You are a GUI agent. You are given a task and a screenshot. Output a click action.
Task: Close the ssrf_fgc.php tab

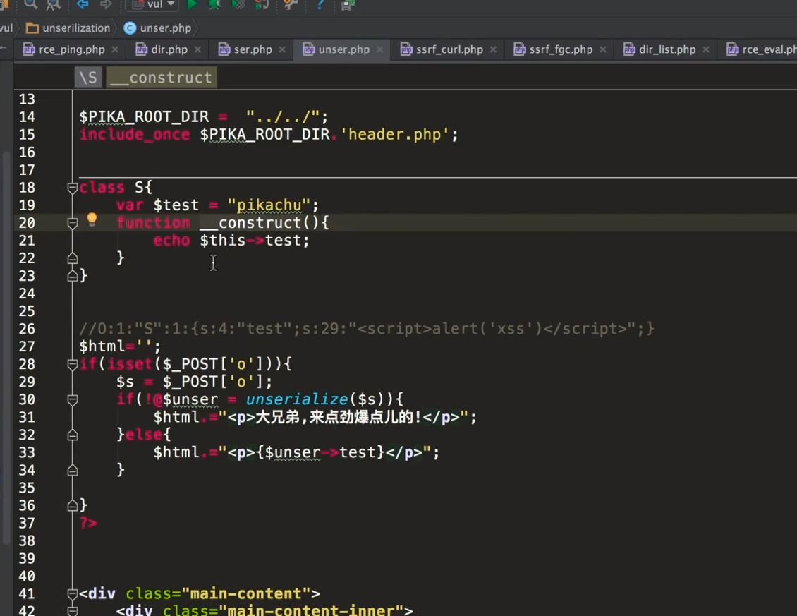[603, 49]
